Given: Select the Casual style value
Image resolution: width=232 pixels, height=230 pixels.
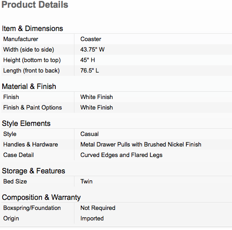Looking at the screenshot, I should coord(90,134).
